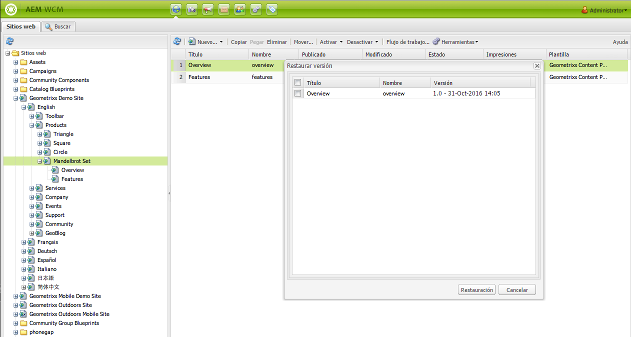Click the Campaigns folder icon
This screenshot has height=337, width=631.
tap(23, 71)
